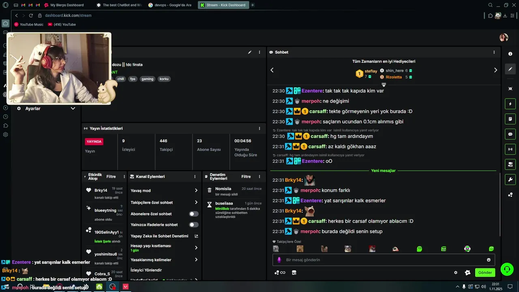Expand the Ayarlar section chevron
This screenshot has height=292, width=519.
click(x=73, y=109)
